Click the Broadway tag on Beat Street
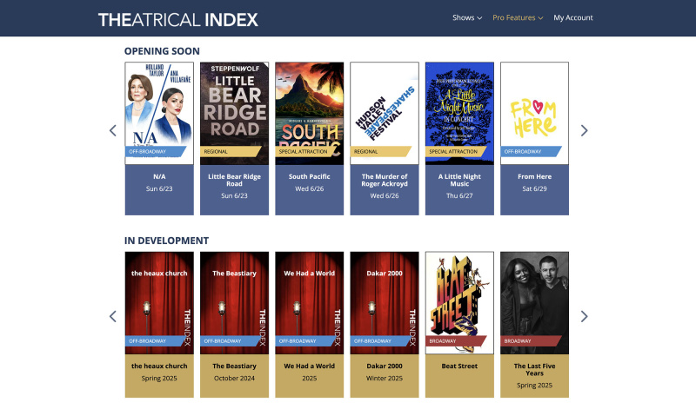The height and width of the screenshot is (409, 696). 455,341
